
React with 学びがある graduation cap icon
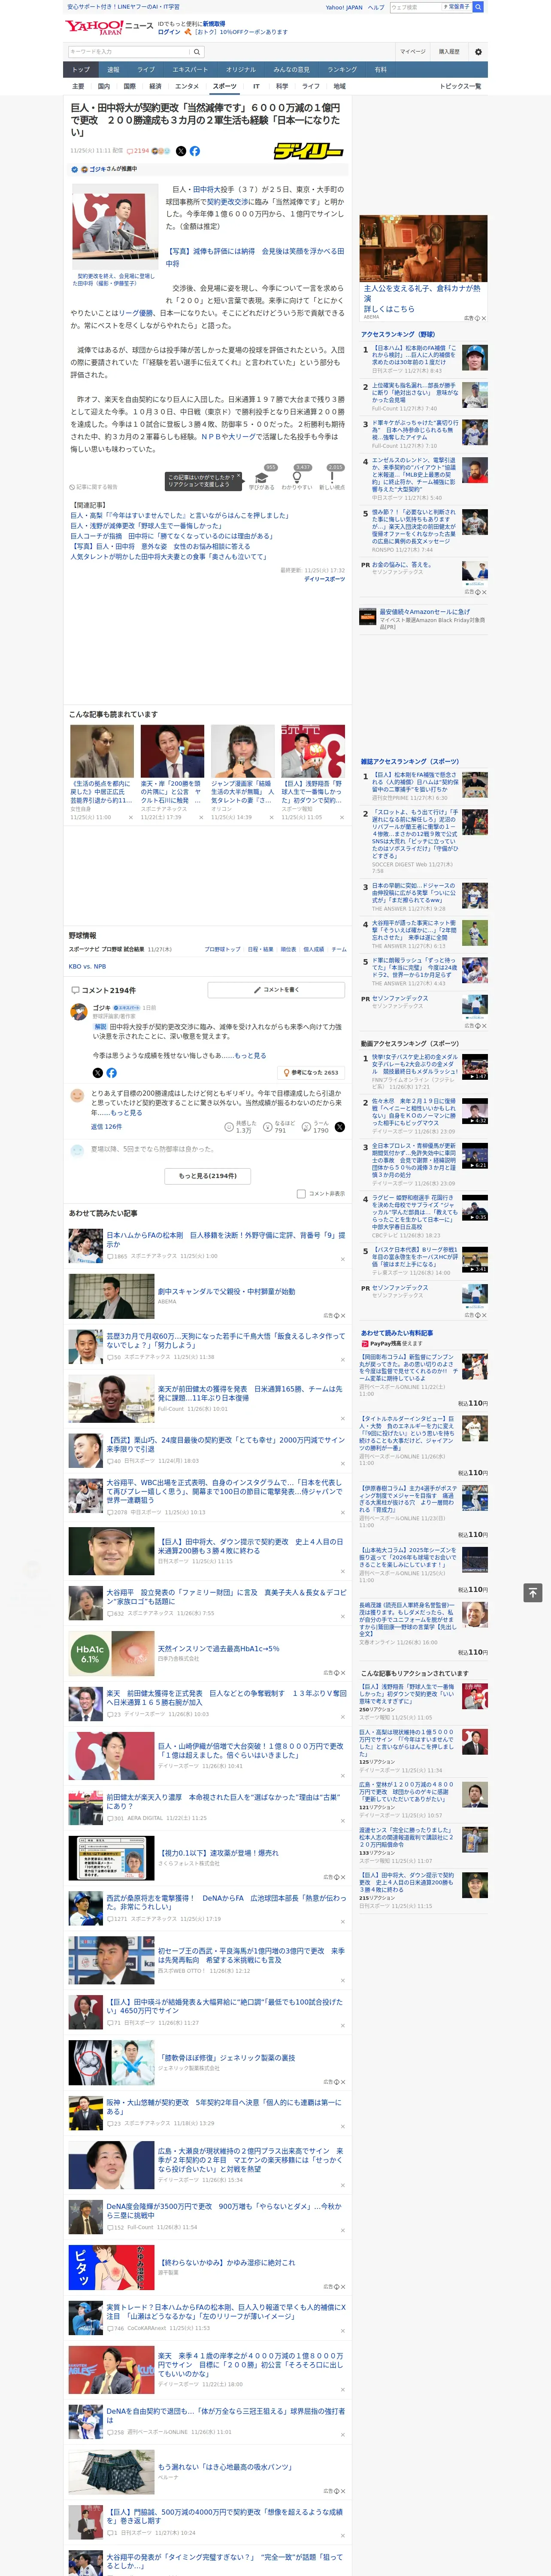[262, 477]
